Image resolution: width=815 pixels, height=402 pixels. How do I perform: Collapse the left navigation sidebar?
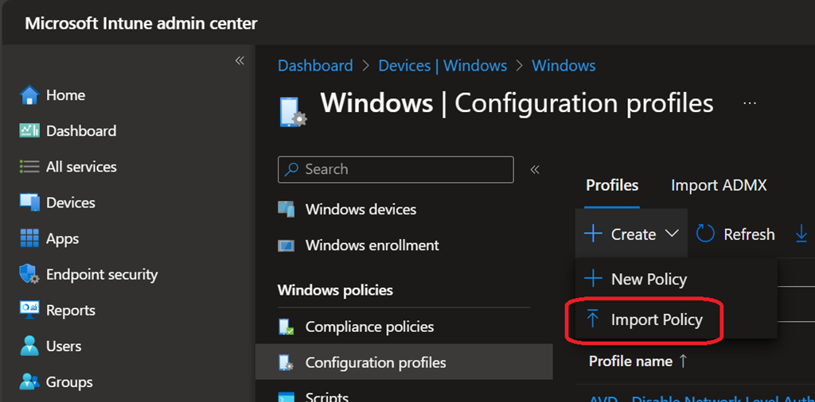coord(239,61)
